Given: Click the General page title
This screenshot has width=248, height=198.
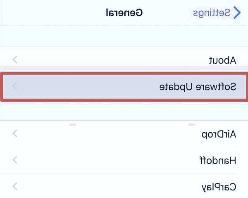Looking at the screenshot, I should [x=124, y=13].
